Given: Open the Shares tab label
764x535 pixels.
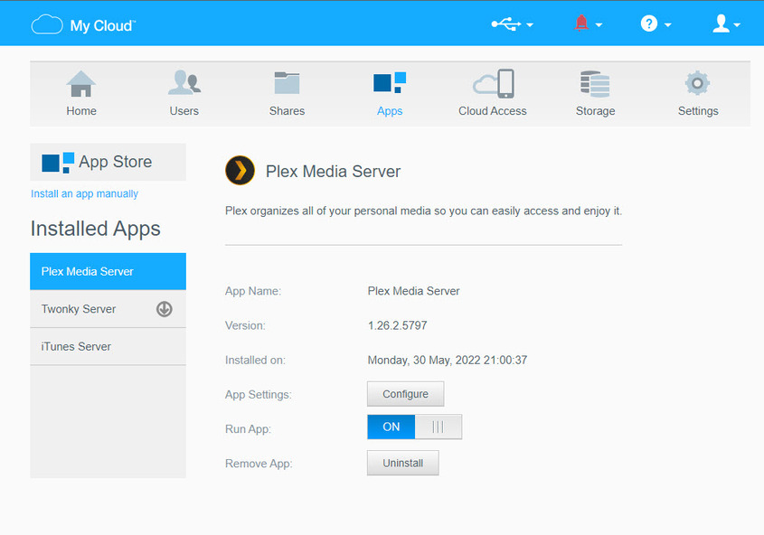Looking at the screenshot, I should 287,111.
